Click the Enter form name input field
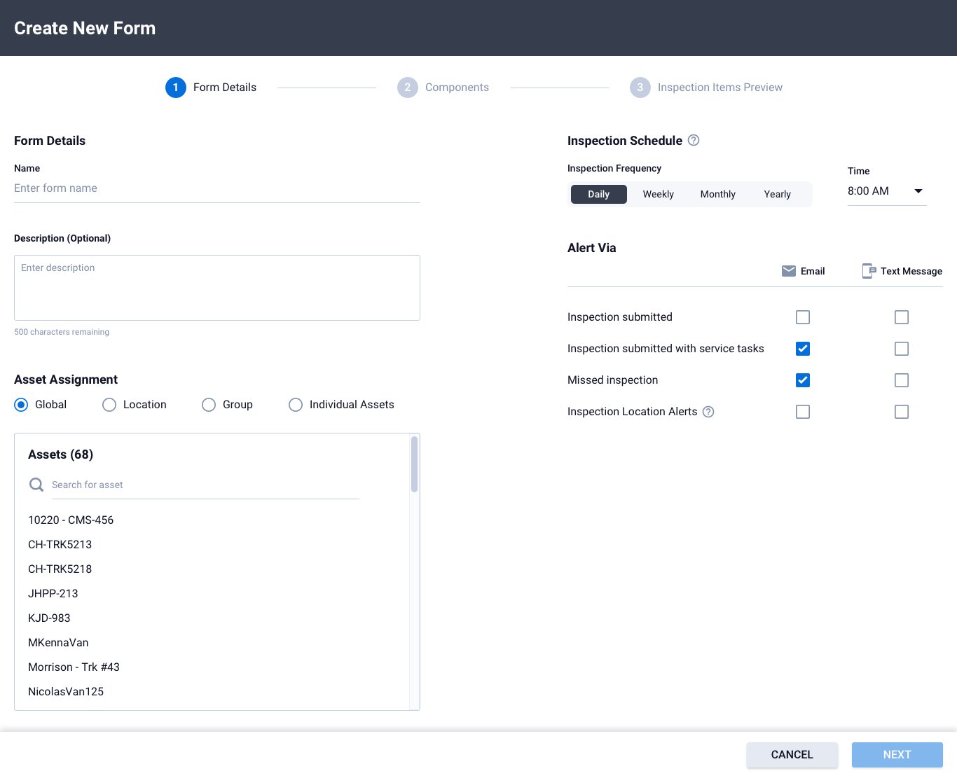 217,188
